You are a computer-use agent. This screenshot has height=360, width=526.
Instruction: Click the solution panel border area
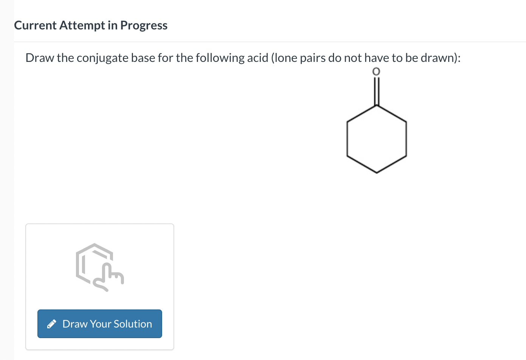pyautogui.click(x=25, y=287)
